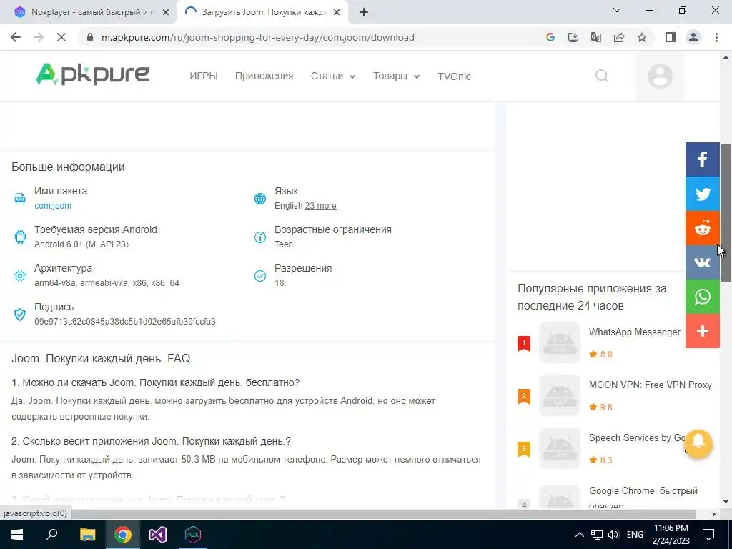Screen dimensions: 732x549
Task: Open TVOnic menu link
Action: (x=454, y=76)
